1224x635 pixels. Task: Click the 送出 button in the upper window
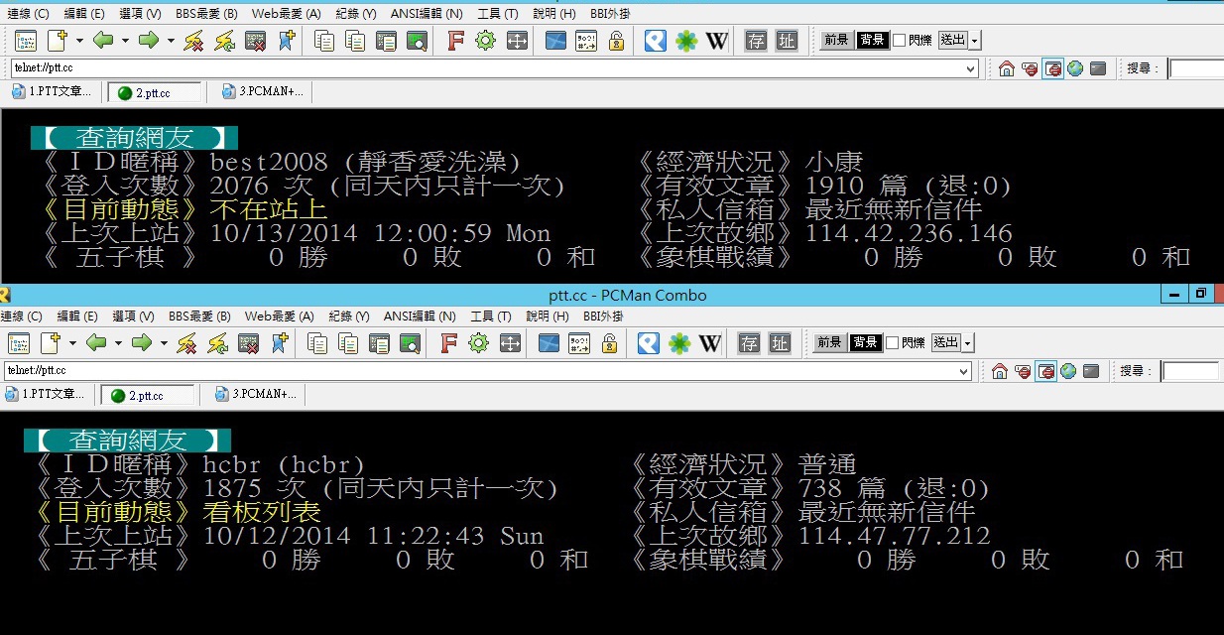(x=952, y=41)
